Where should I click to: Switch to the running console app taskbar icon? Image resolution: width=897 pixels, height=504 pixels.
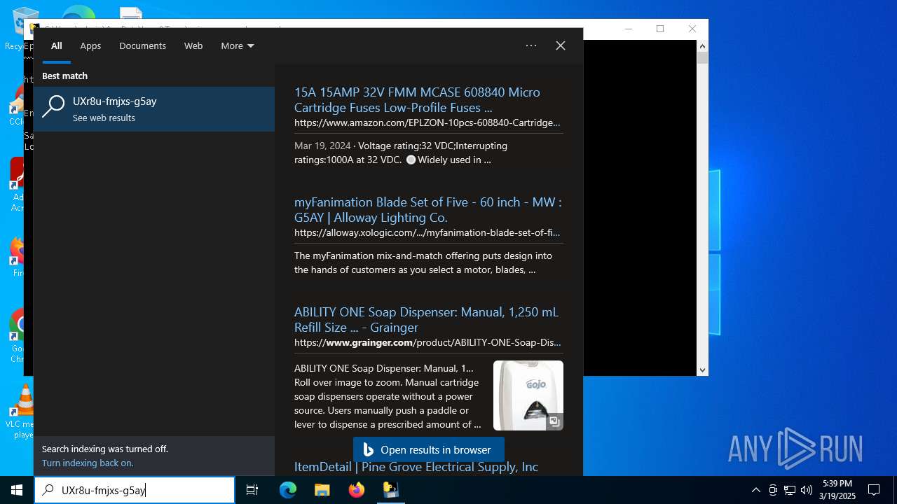click(390, 490)
